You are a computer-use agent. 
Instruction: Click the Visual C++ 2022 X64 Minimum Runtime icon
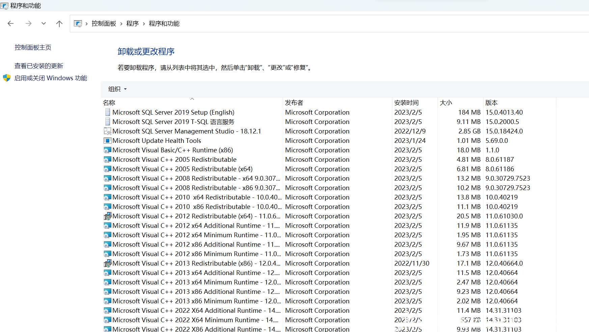point(108,320)
